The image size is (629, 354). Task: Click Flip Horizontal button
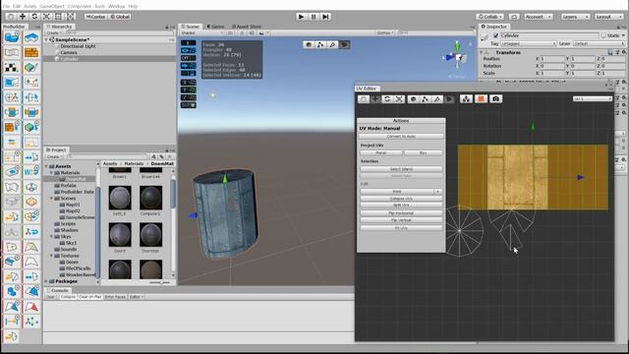[x=401, y=213]
